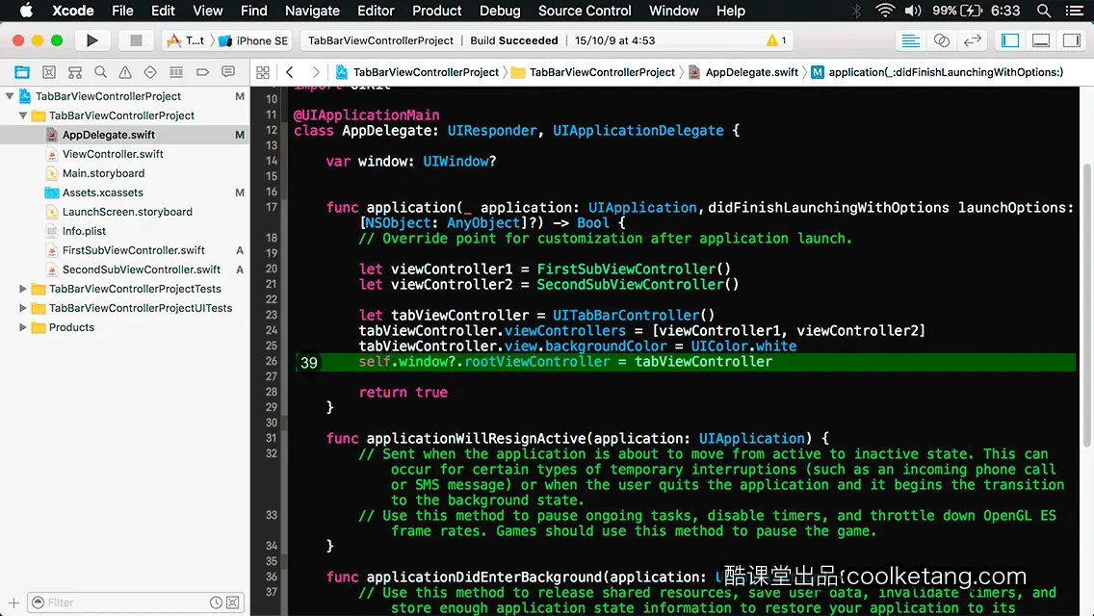
Task: Go back in editor history
Action: [290, 72]
